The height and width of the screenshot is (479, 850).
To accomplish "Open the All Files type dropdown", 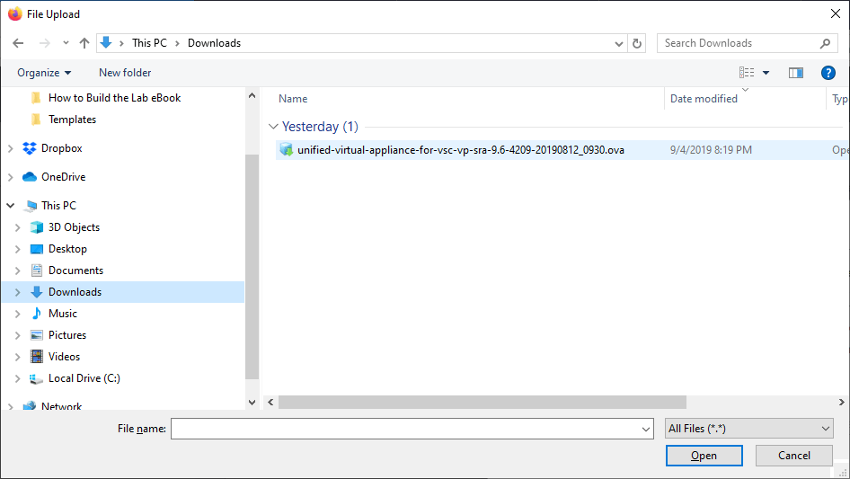I will [749, 429].
